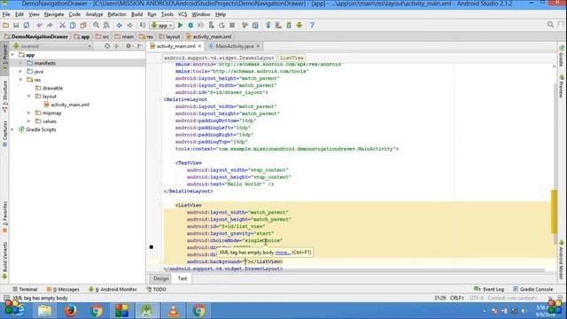Open the Messages tool window
This screenshot has width=567, height=319.
[63, 290]
